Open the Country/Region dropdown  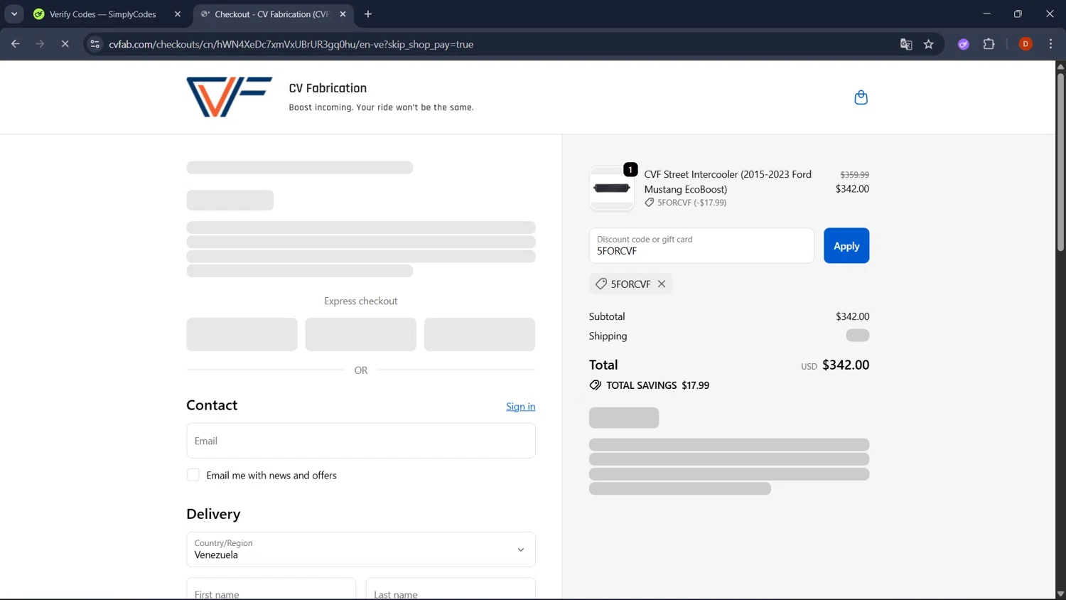(361, 550)
